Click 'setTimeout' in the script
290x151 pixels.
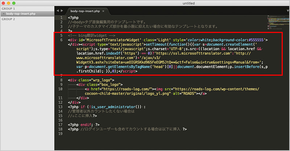click(156, 44)
